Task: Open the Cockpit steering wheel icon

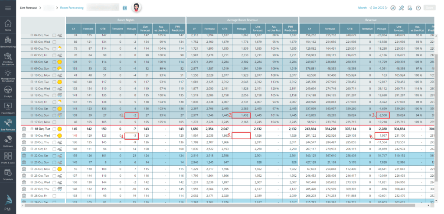Action: point(8,92)
